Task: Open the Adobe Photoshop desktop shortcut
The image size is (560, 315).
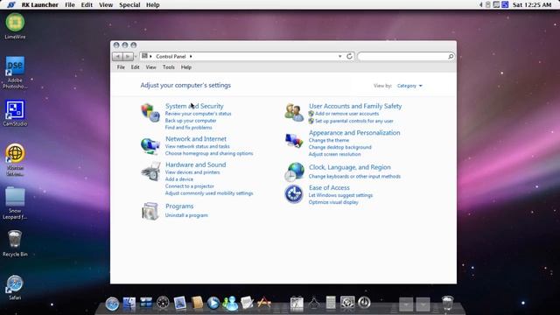Action: pos(15,72)
